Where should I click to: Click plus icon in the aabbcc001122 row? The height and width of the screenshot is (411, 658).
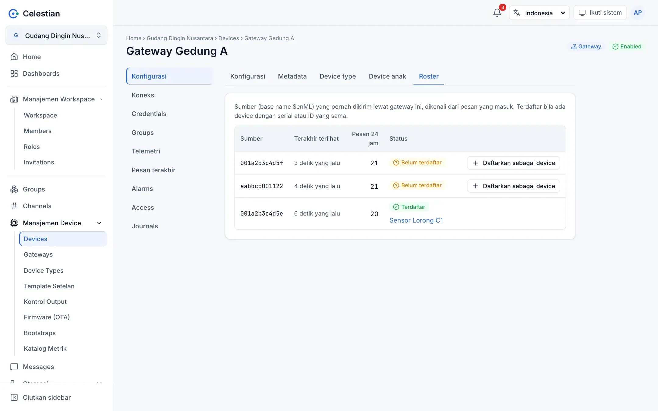(476, 186)
